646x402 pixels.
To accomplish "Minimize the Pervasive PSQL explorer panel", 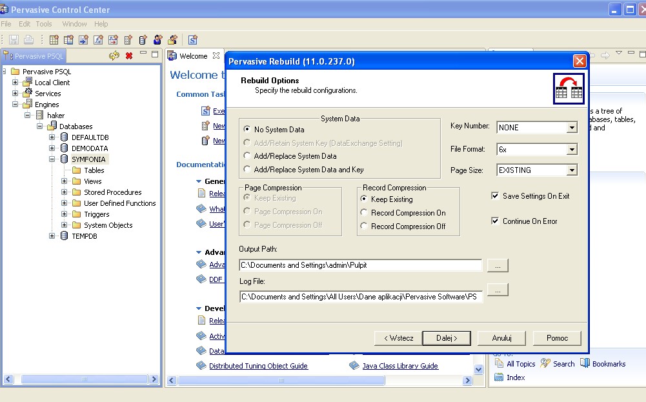I will click(143, 53).
